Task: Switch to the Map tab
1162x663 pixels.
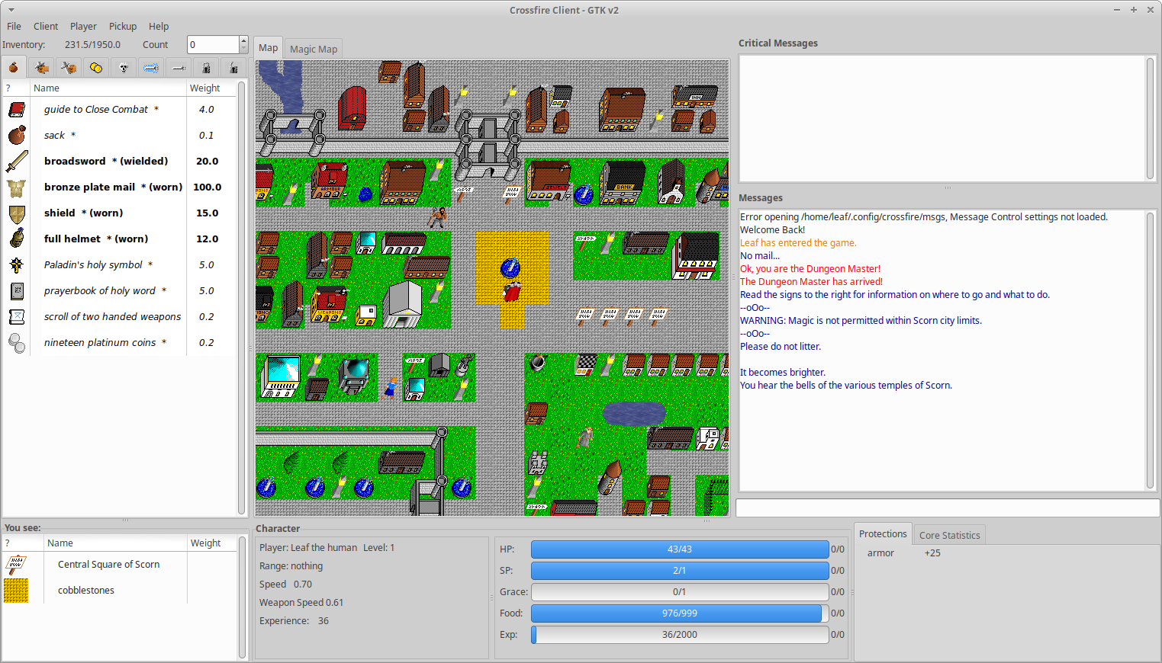Action: [269, 47]
